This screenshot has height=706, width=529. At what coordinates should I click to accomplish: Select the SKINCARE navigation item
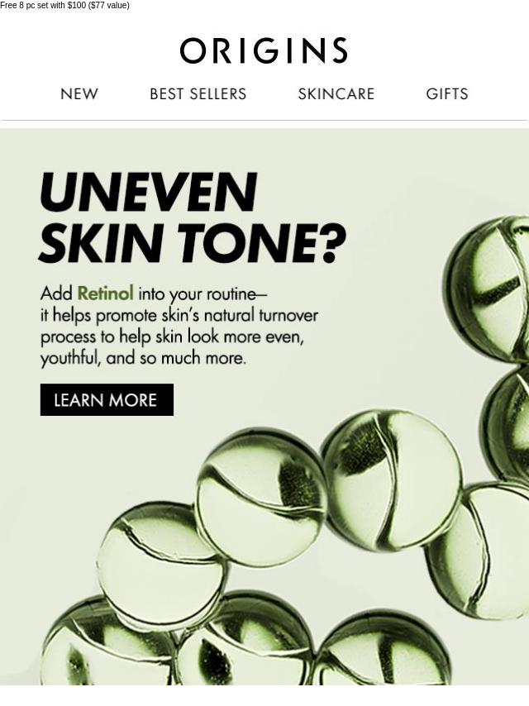[336, 93]
